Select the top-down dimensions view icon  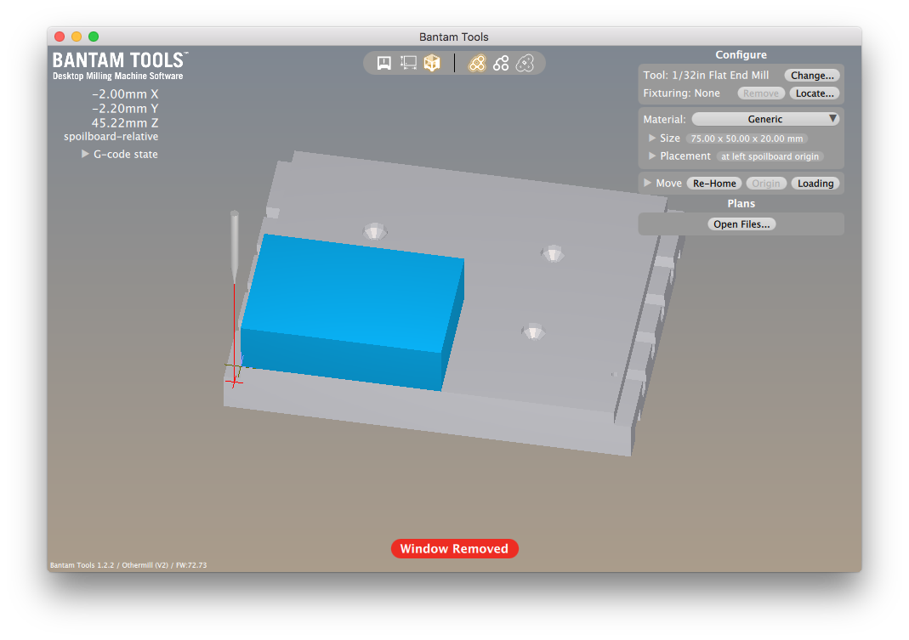[409, 63]
